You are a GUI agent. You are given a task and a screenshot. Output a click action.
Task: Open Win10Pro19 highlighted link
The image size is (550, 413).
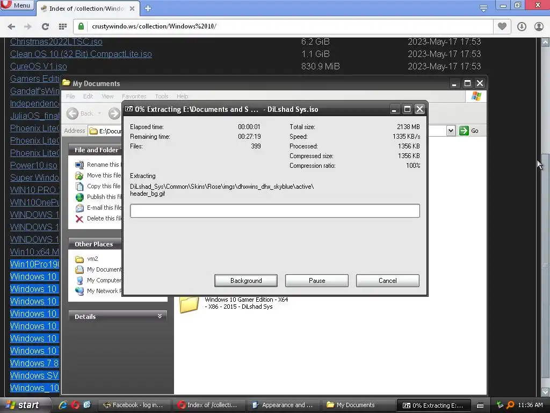35,264
